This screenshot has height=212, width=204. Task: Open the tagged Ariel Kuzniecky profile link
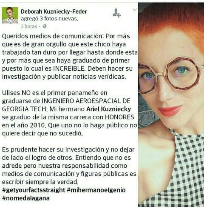point(108,109)
